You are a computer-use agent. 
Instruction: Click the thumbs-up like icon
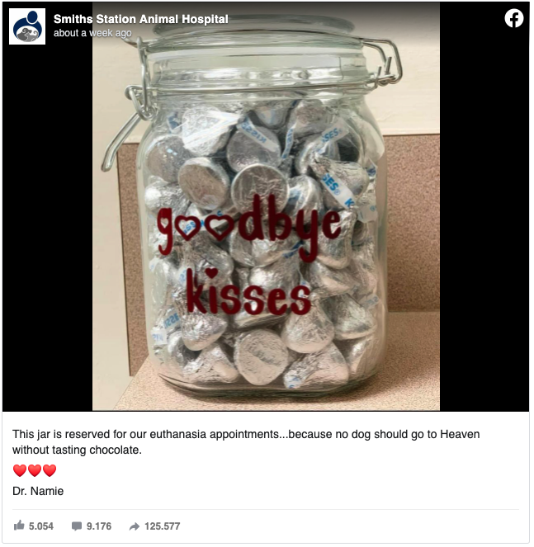point(19,525)
